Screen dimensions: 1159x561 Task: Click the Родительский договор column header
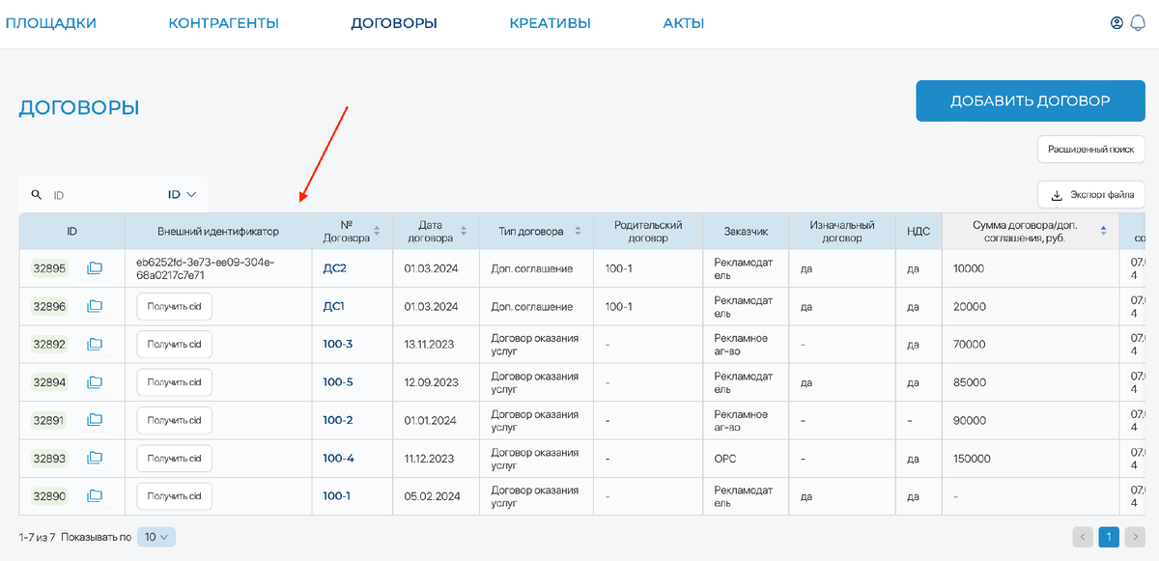point(649,231)
